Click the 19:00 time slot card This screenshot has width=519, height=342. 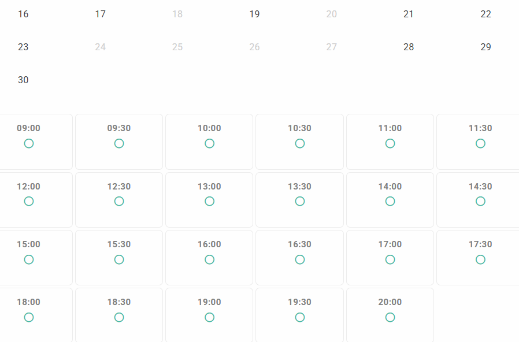pos(209,315)
